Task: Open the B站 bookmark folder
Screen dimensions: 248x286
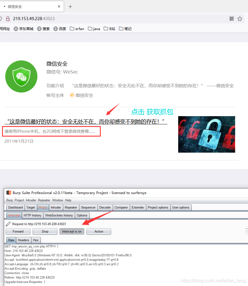Action: (109, 29)
